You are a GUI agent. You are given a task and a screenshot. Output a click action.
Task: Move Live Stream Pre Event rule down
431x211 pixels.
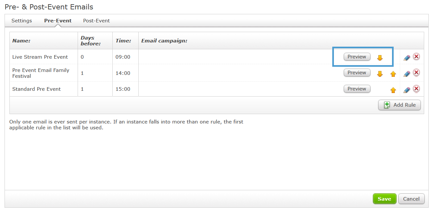point(380,58)
